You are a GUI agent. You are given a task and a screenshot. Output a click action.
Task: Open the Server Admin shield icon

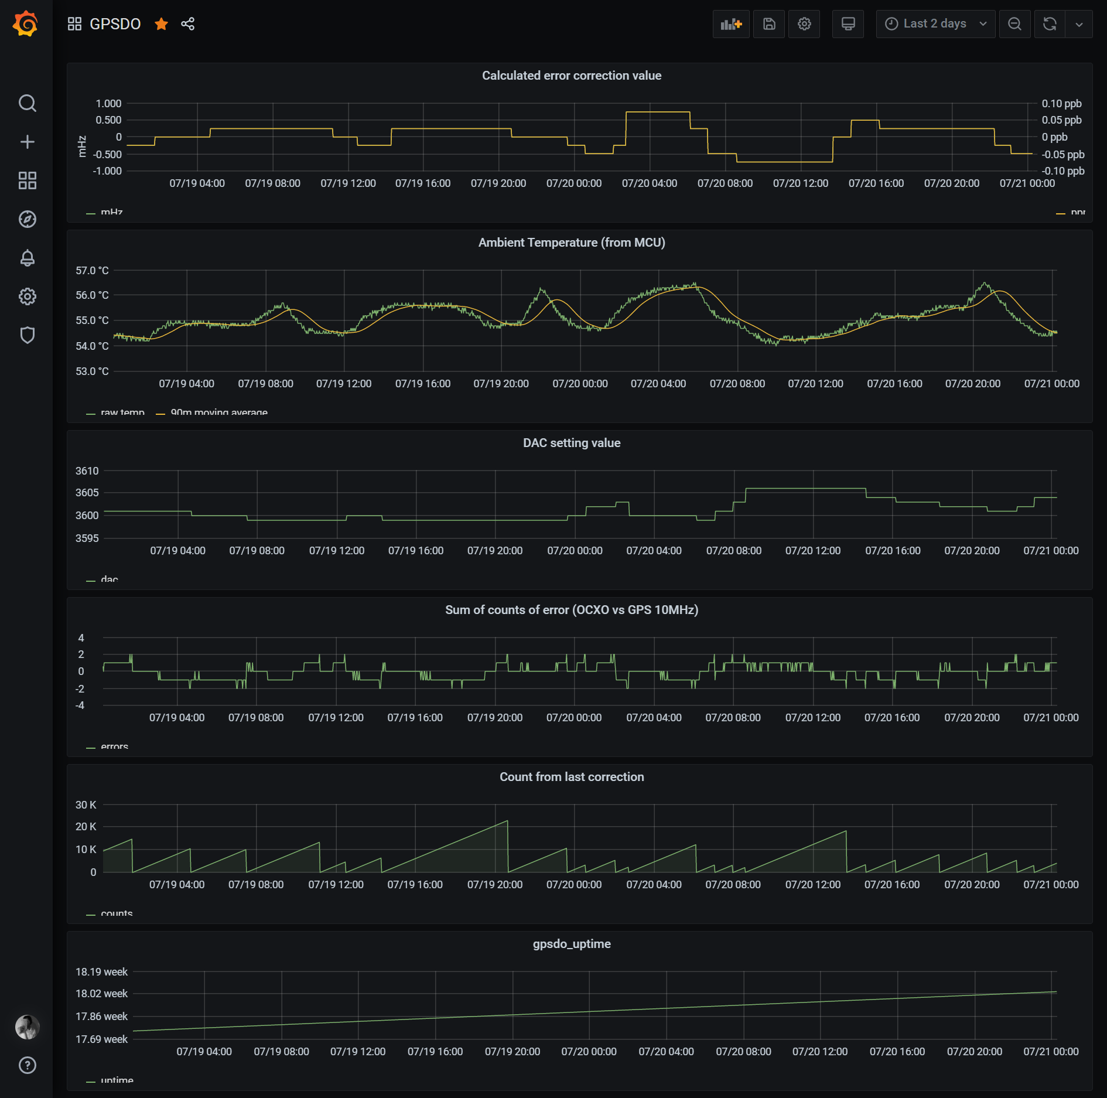(27, 335)
